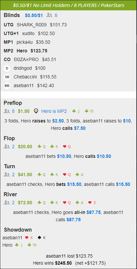Click the $72.50 river pot amount
The width and height of the screenshot is (137, 269).
point(25,203)
